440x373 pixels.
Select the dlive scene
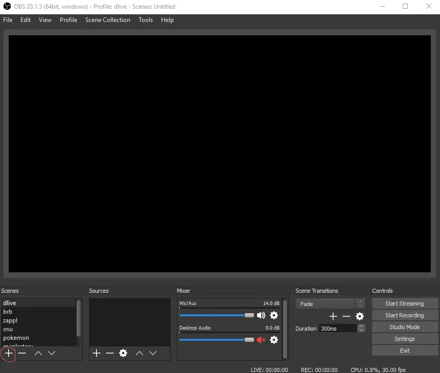coord(38,303)
